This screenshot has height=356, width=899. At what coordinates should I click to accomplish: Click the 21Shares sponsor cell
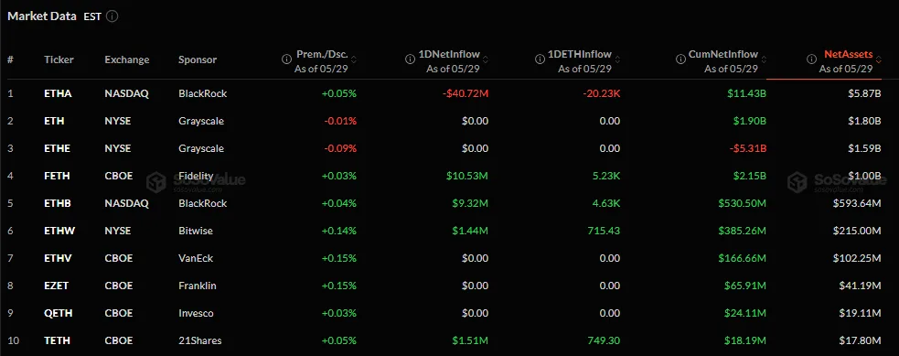coord(200,340)
